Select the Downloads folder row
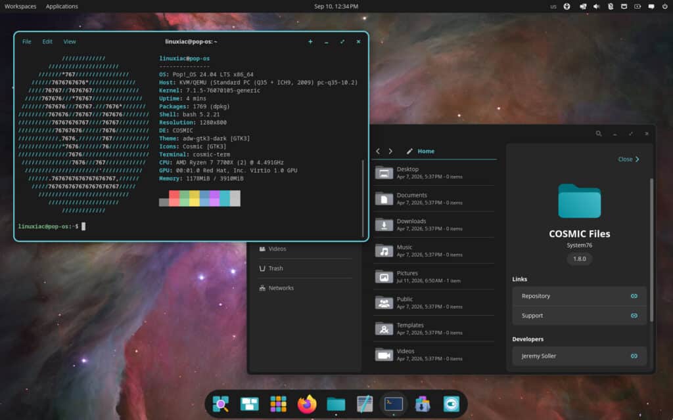 tap(434, 225)
